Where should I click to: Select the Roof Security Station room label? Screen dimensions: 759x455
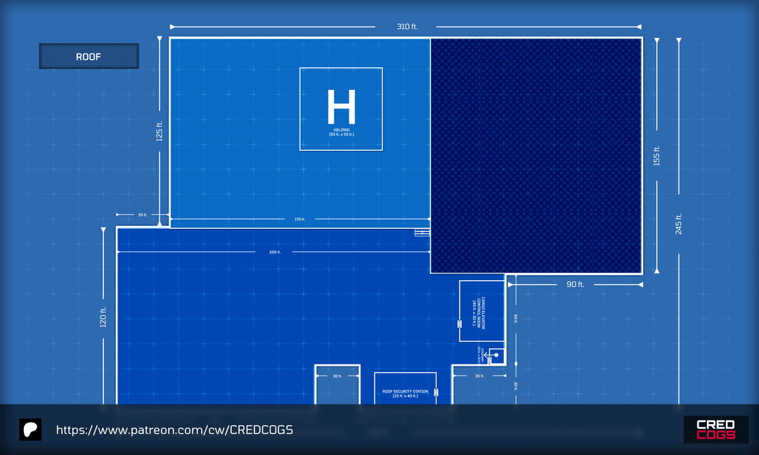pyautogui.click(x=405, y=393)
